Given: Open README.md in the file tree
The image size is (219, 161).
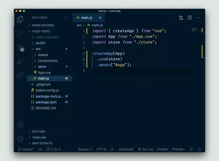Looking at the screenshot, I should (49, 108).
